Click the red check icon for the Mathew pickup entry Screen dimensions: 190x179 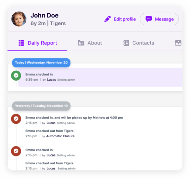(16, 119)
